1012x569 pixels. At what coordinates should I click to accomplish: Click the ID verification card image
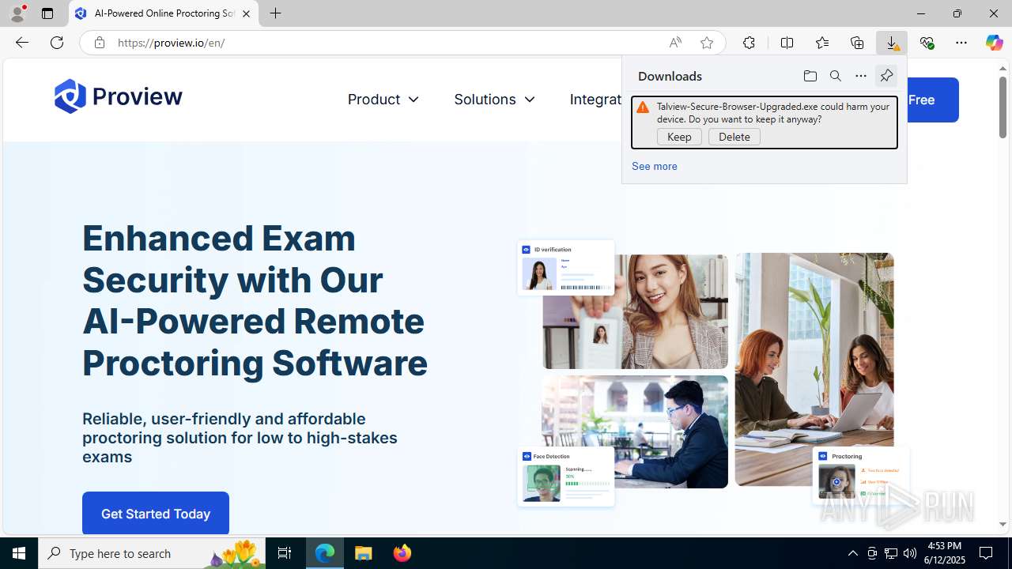(565, 268)
